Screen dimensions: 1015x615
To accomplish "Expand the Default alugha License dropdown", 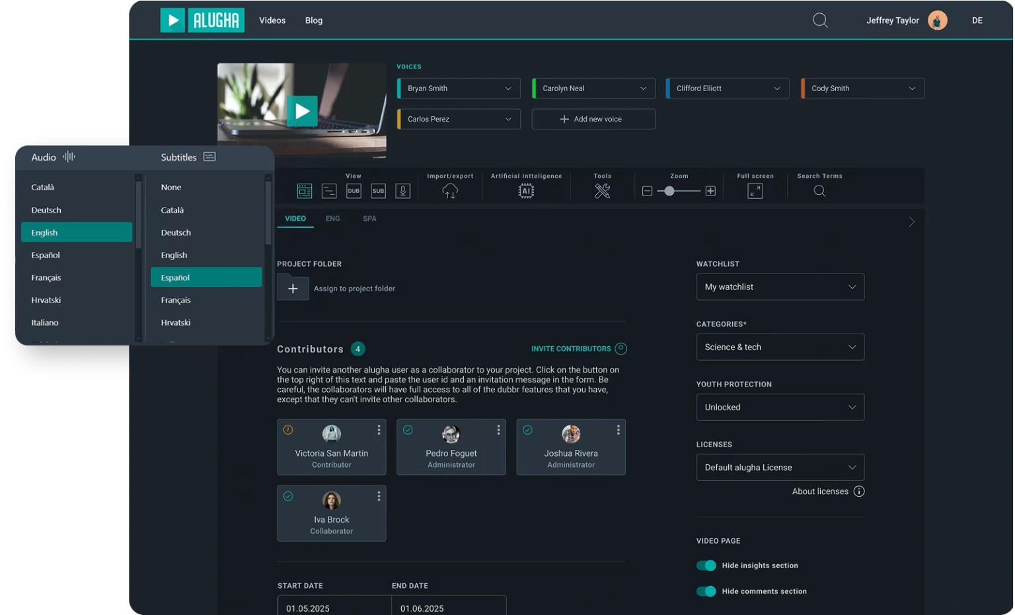I will [x=780, y=467].
